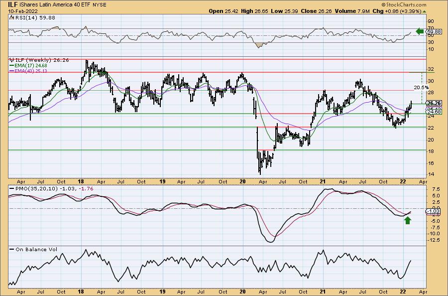Click the High 26.65 value
This screenshot has height=296, width=448.
(254, 11)
